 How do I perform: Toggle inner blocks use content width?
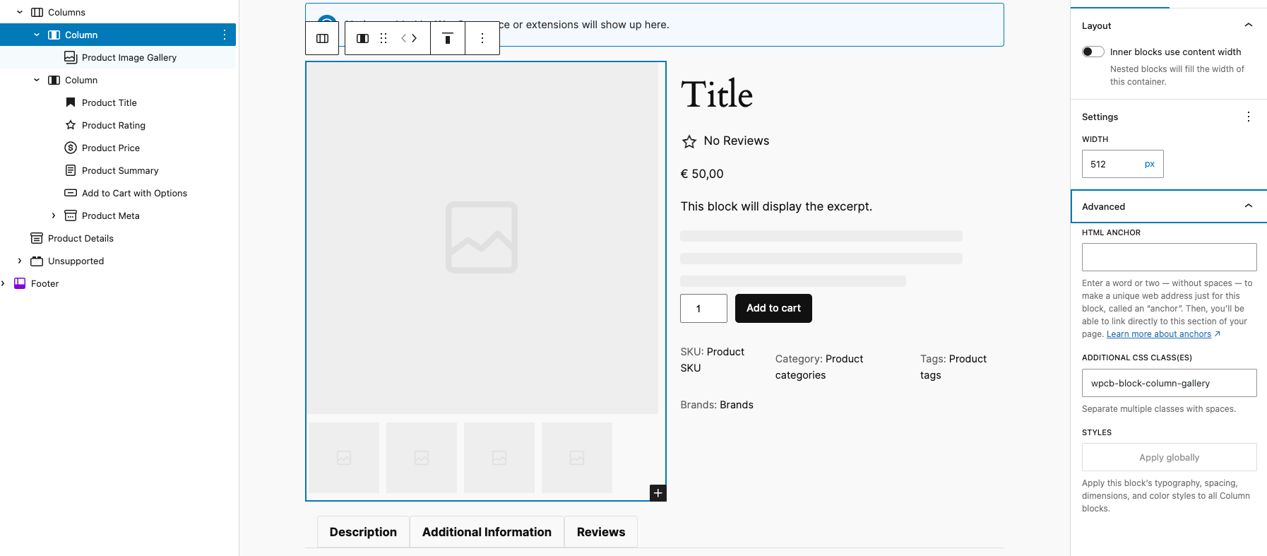(x=1093, y=52)
